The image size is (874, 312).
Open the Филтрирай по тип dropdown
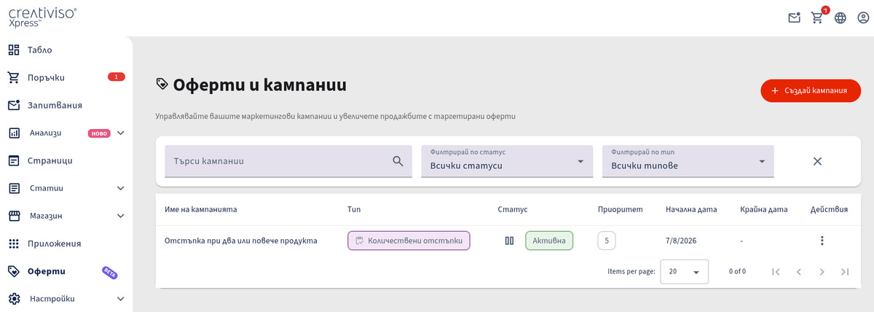click(x=688, y=161)
